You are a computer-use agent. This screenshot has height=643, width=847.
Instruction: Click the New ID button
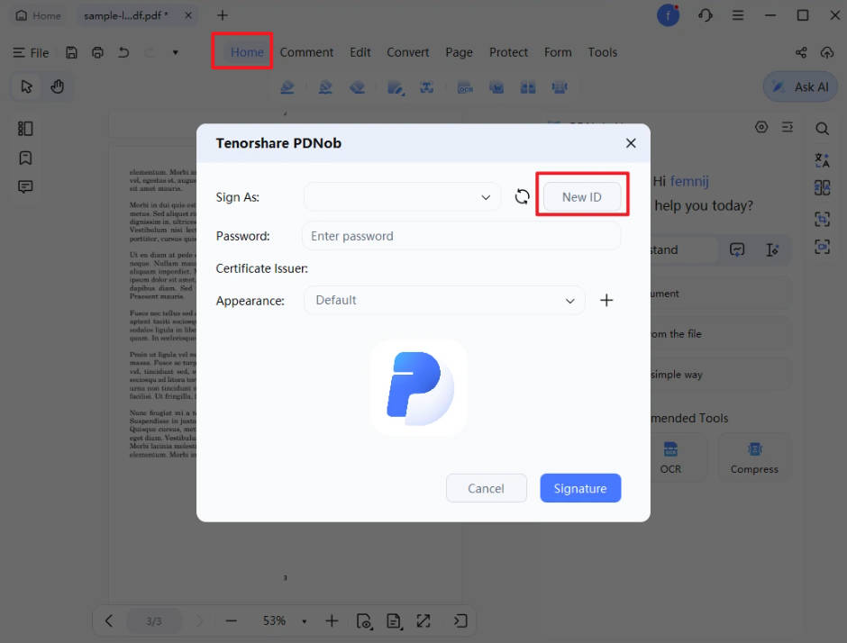[582, 197]
